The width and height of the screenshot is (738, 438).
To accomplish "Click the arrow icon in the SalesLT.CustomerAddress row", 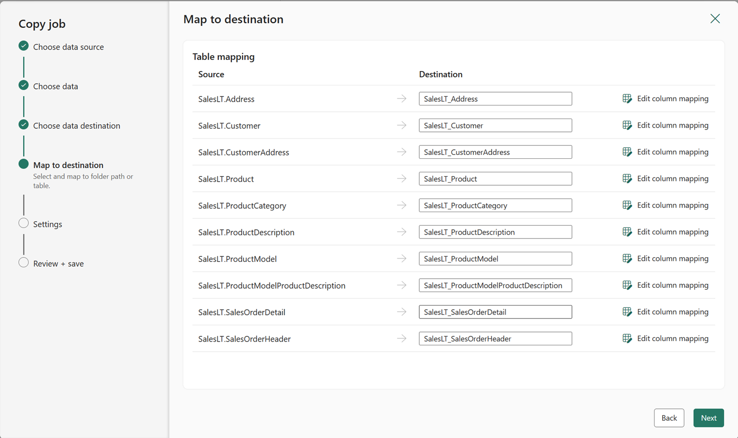I will [402, 152].
